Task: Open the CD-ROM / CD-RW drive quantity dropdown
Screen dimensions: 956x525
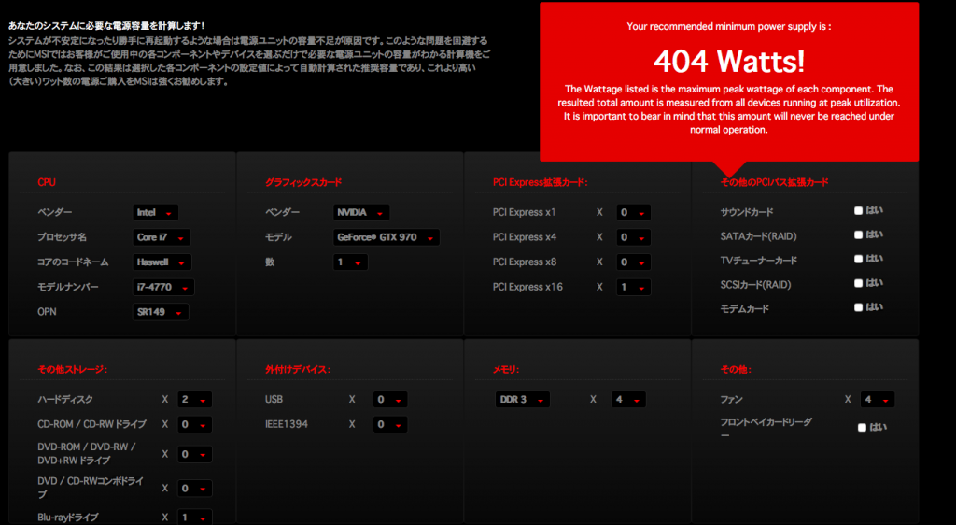Action: pyautogui.click(x=194, y=424)
